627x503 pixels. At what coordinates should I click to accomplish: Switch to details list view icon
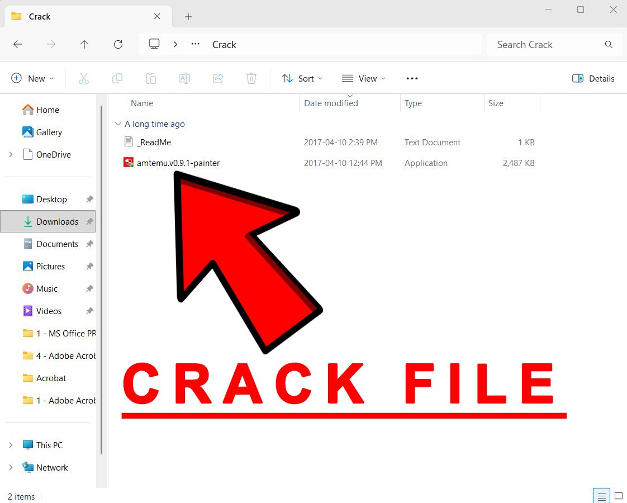point(601,496)
